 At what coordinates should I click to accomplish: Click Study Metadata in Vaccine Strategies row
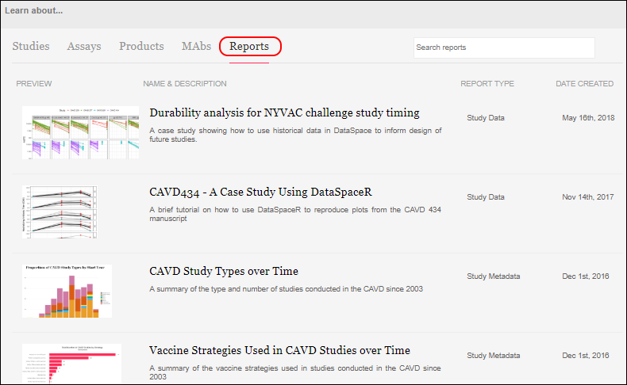pyautogui.click(x=494, y=356)
